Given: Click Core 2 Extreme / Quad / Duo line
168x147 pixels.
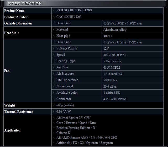Looking at the screenshot, I should tap(76, 123).
